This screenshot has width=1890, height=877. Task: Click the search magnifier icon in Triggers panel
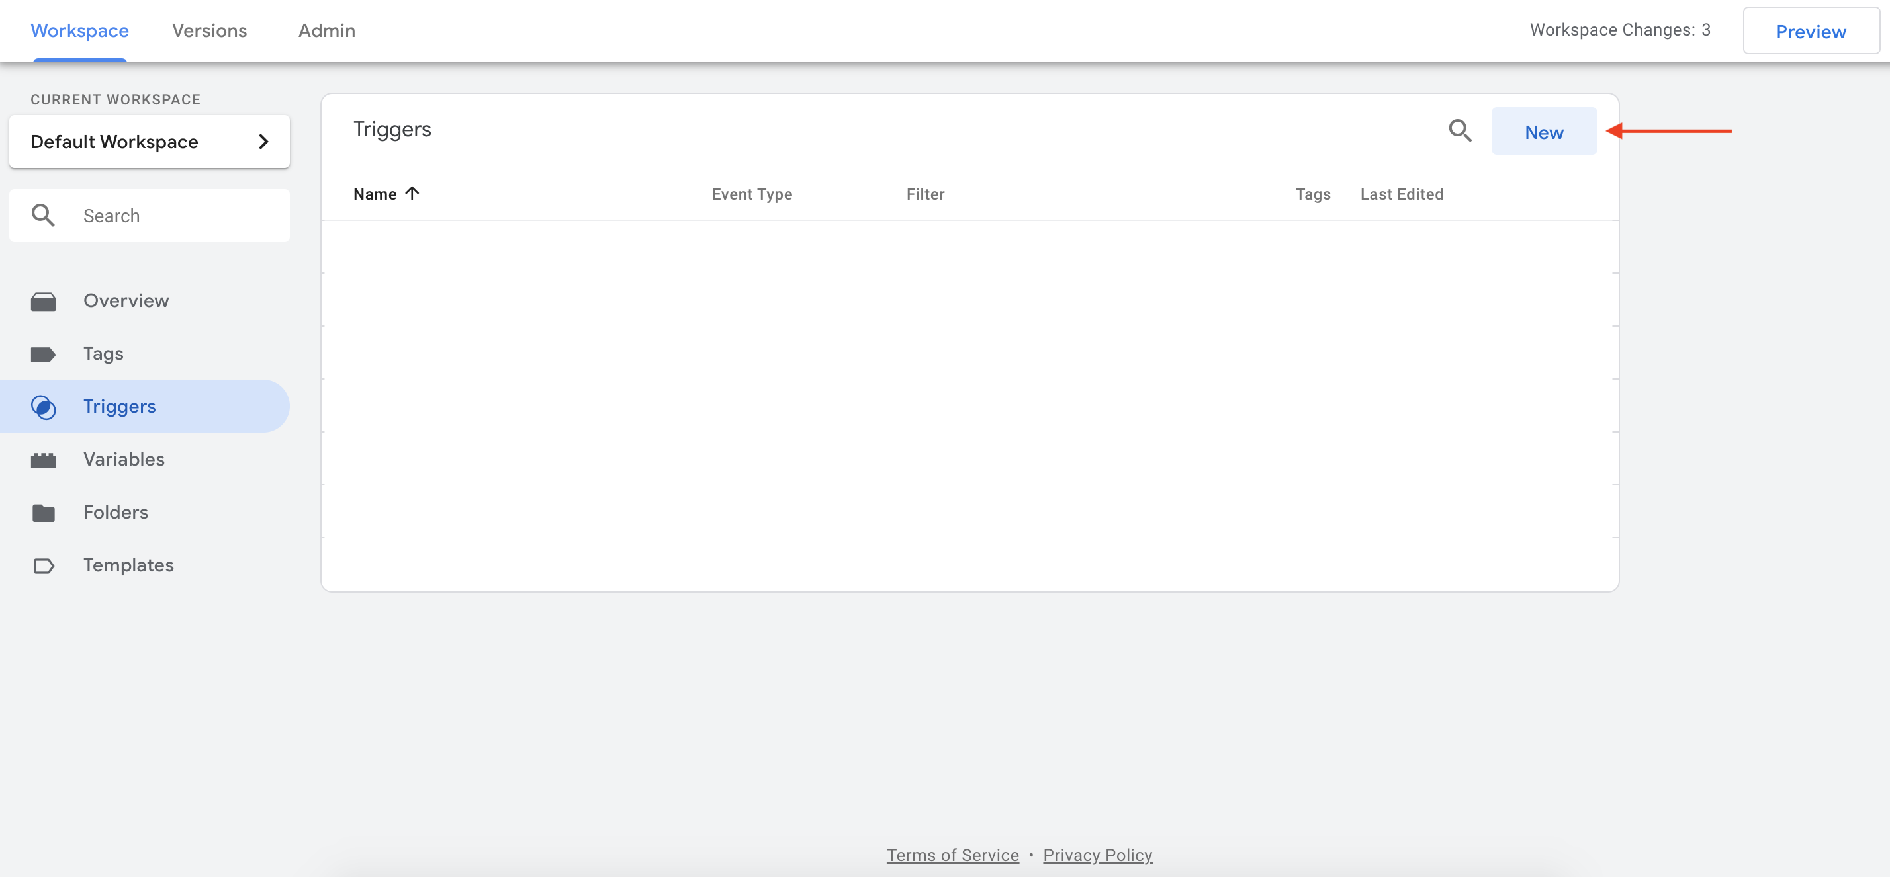click(1460, 131)
